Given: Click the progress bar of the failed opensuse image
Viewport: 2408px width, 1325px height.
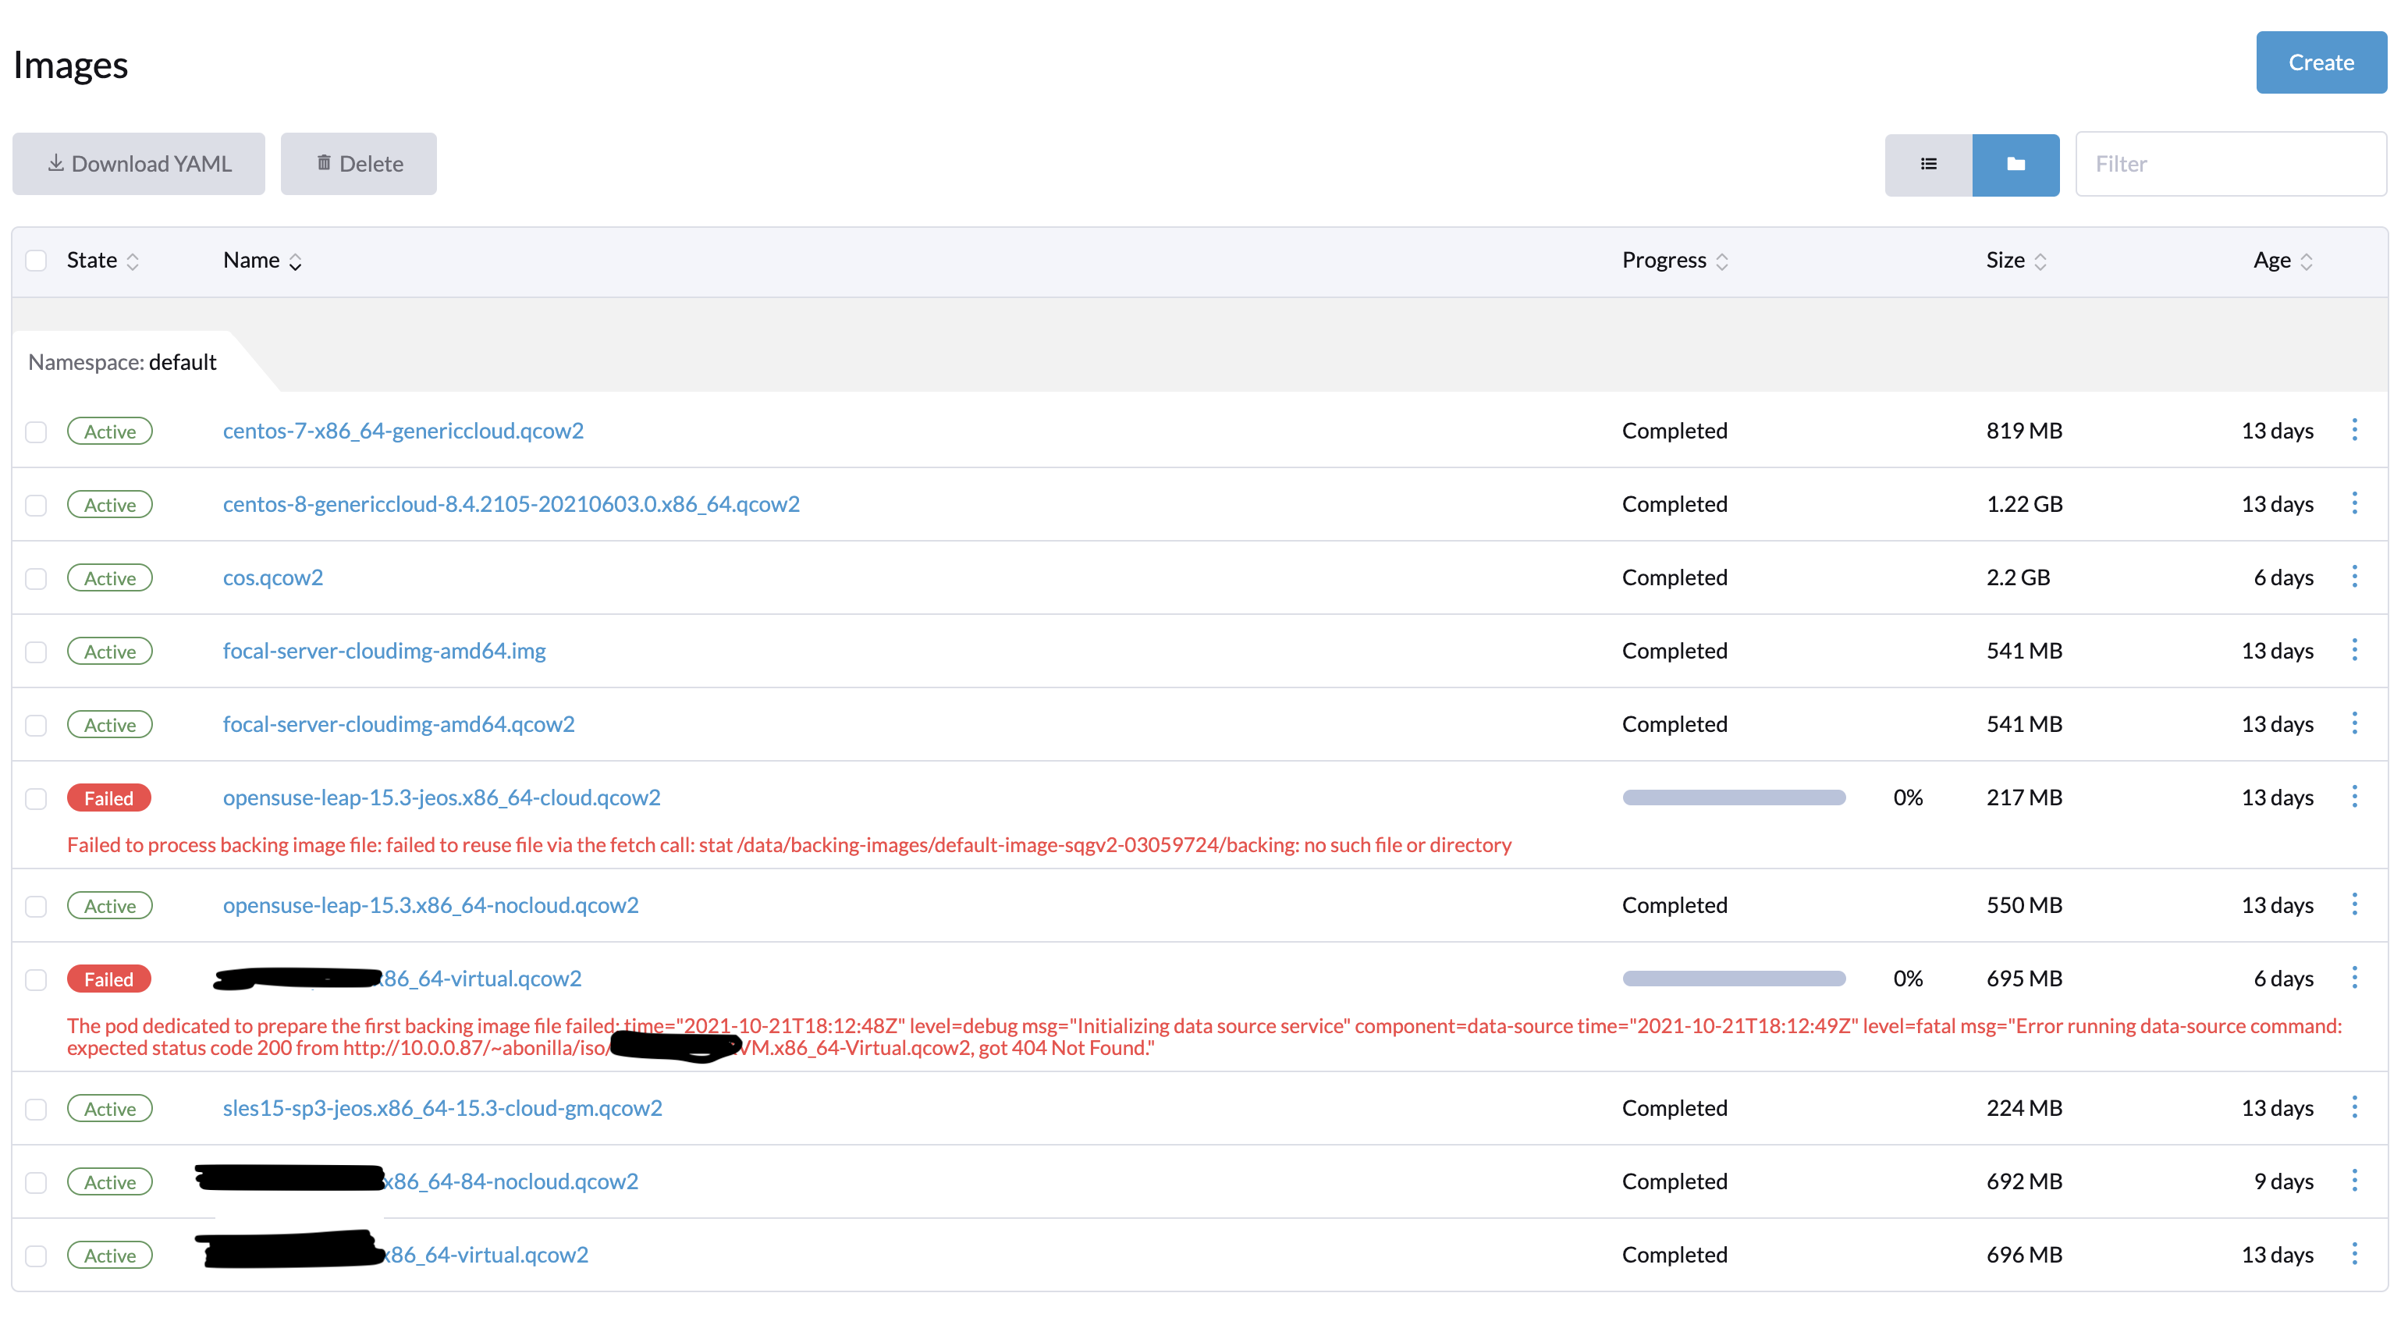Looking at the screenshot, I should (x=1734, y=797).
